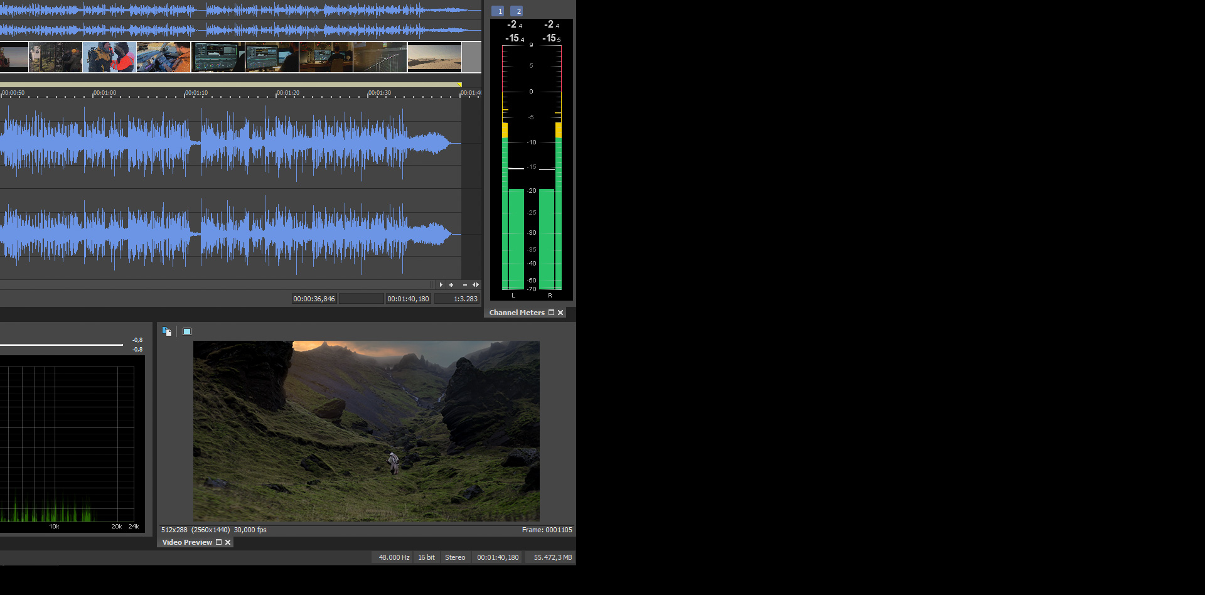Click the Stereo channels status field
1205x595 pixels.
tap(455, 557)
